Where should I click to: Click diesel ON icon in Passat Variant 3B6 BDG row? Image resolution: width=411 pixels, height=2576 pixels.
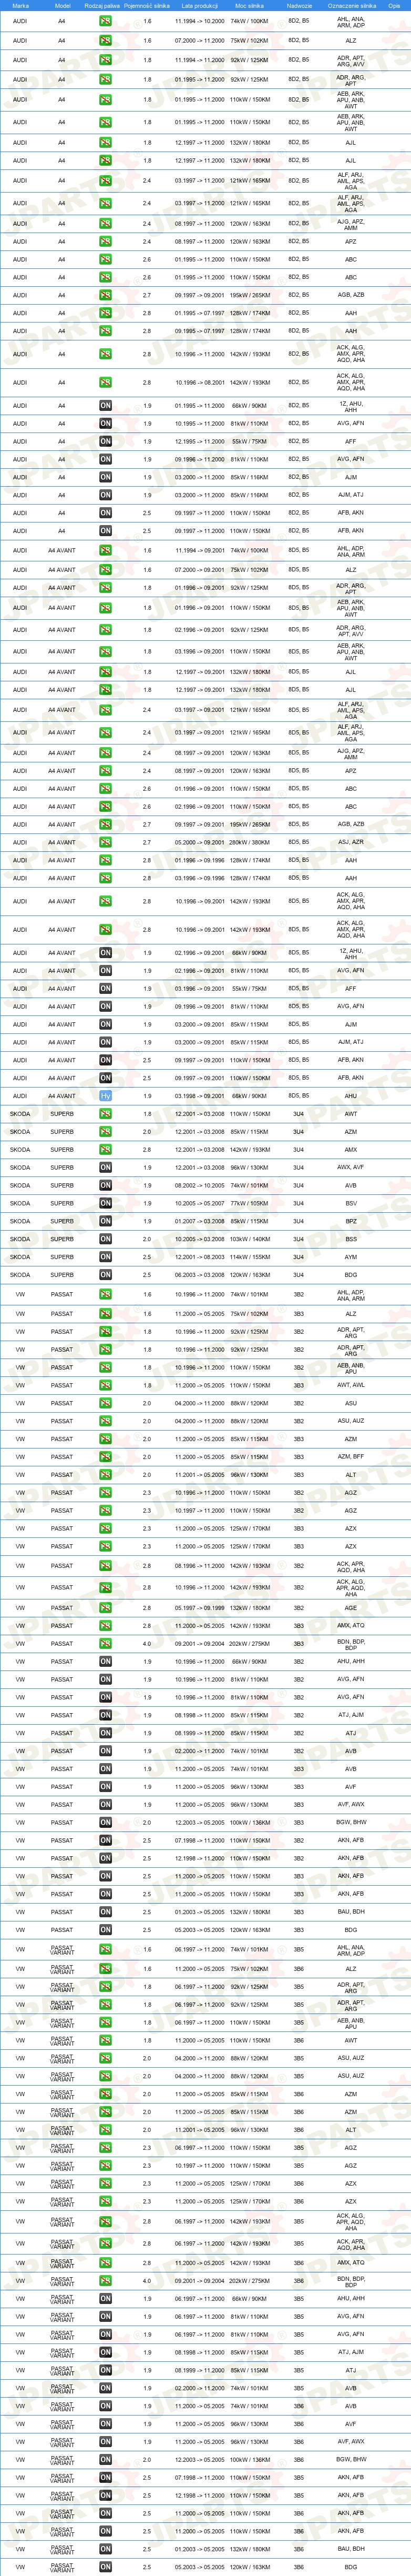[x=105, y=2567]
